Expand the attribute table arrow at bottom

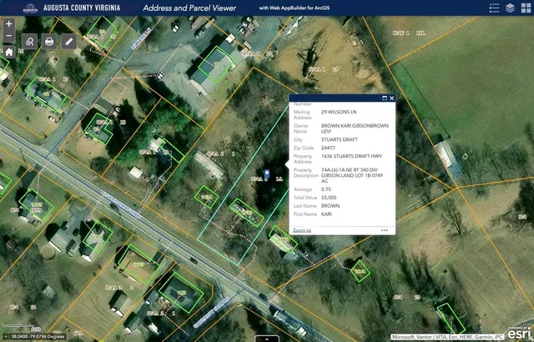pos(267,339)
